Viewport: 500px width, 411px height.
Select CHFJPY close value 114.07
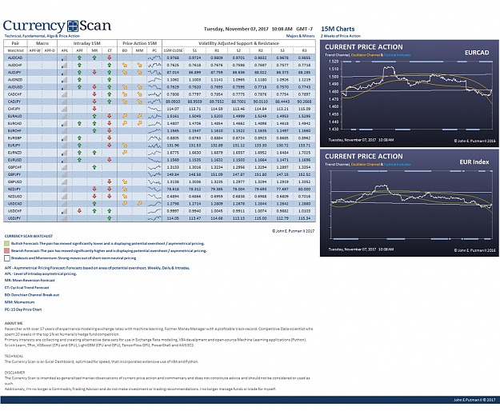(173, 109)
